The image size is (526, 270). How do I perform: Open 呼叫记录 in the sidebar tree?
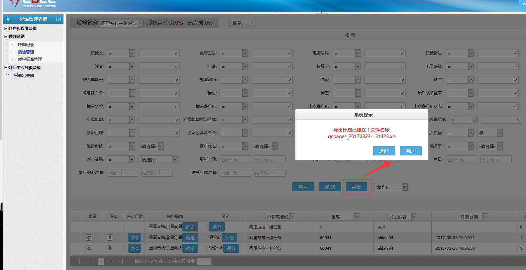[26, 45]
